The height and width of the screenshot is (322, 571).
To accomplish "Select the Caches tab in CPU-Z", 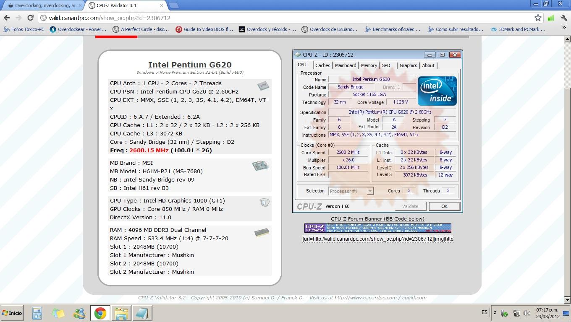I will click(x=322, y=65).
